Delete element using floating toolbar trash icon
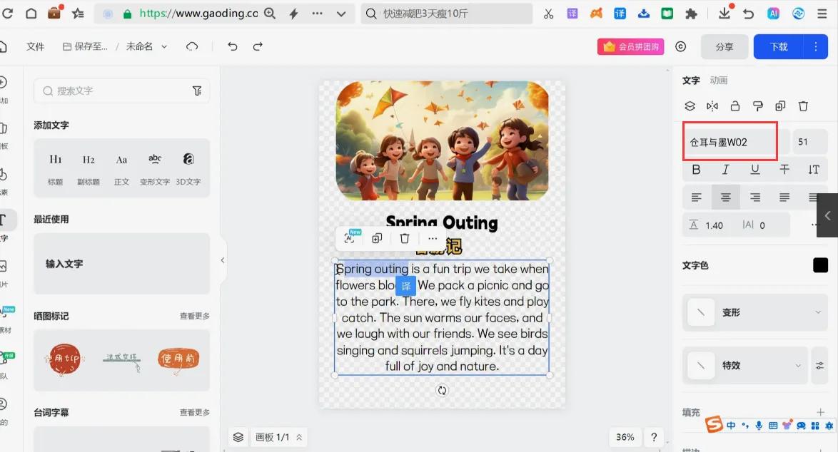The image size is (838, 452). coord(405,238)
